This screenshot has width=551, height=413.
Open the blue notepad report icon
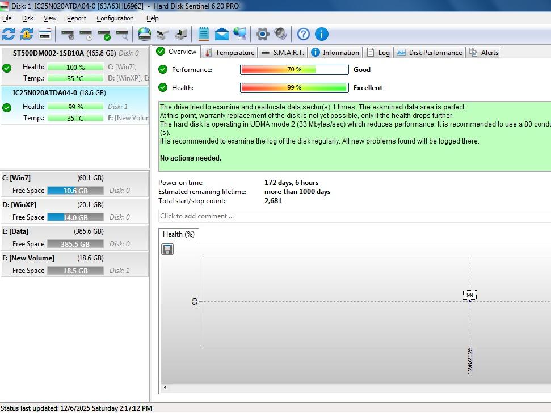(x=204, y=34)
